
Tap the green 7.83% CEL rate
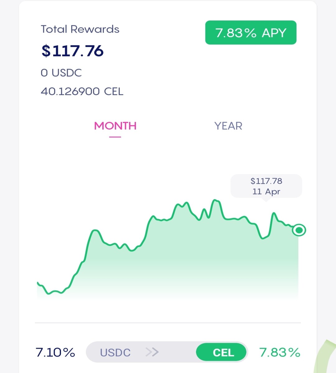point(280,352)
